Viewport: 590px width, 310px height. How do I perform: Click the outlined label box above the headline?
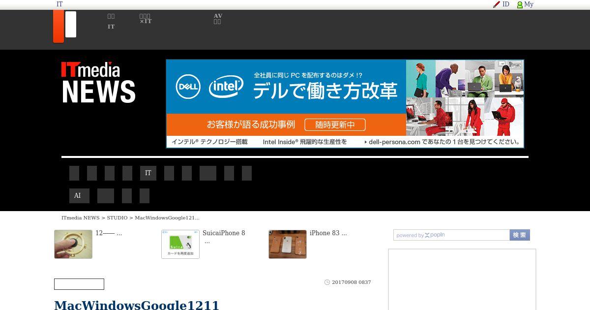(x=79, y=284)
